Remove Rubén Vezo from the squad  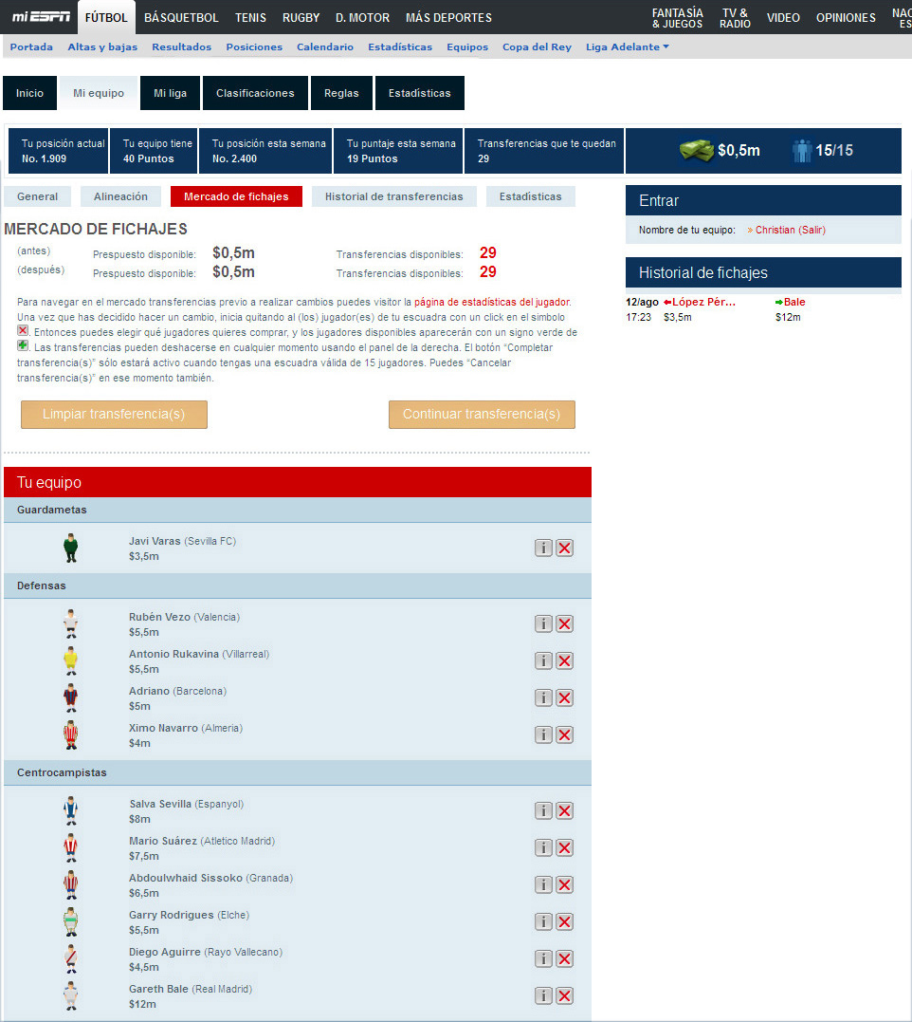coord(565,623)
